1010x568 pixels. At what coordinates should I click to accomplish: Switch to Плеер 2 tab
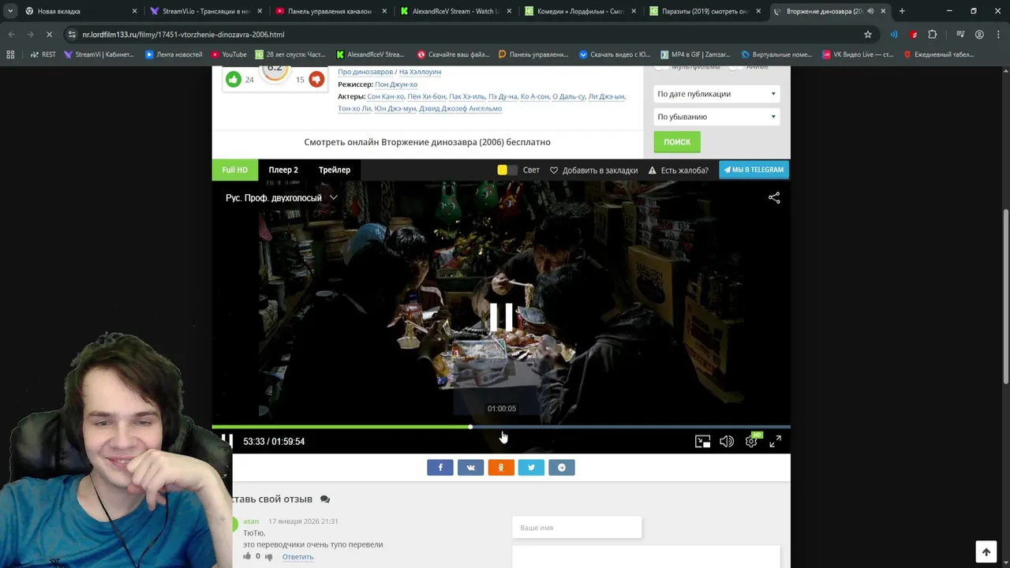point(283,170)
